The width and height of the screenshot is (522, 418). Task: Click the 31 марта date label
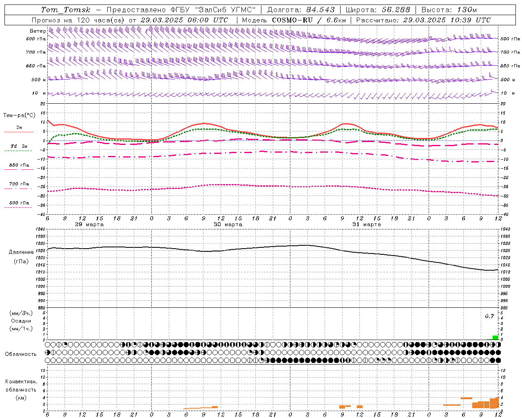tap(367, 225)
